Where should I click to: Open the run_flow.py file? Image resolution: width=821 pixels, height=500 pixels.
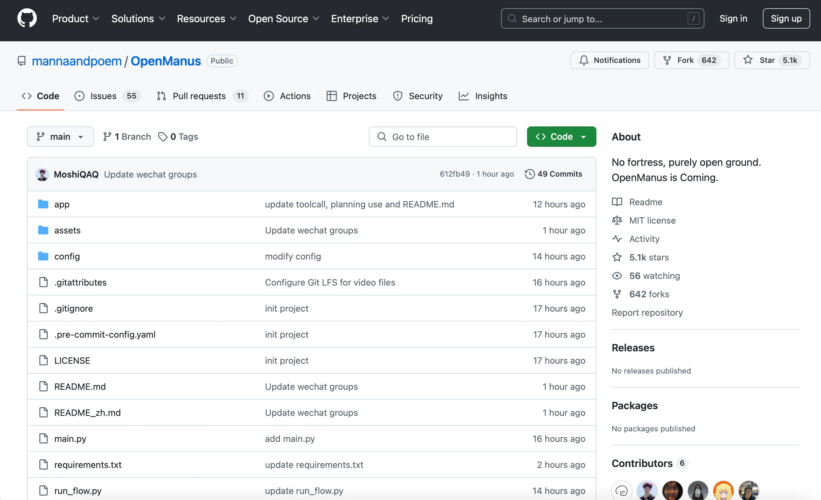78,490
